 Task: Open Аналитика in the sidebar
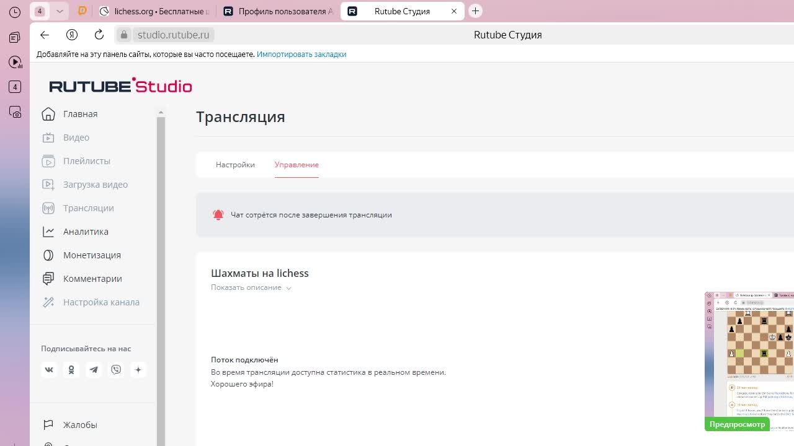pos(86,232)
